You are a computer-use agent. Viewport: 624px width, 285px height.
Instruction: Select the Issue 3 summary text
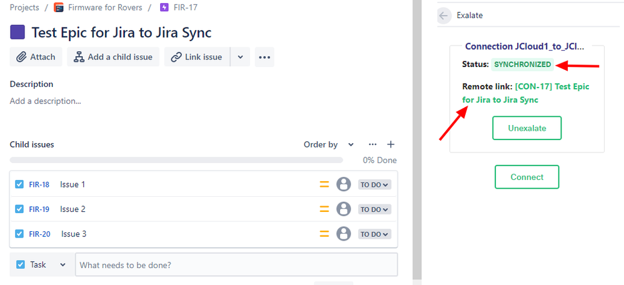pyautogui.click(x=74, y=234)
